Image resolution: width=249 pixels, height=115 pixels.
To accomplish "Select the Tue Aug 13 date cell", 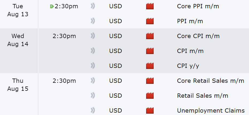I will tap(18, 10).
